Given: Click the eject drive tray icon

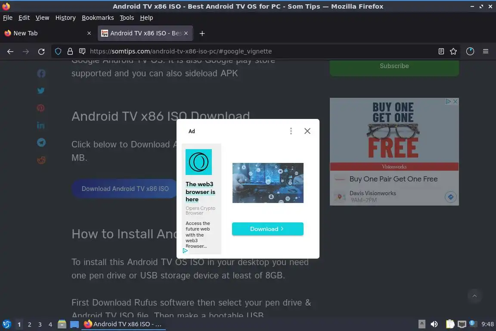Looking at the screenshot, I should (422, 324).
